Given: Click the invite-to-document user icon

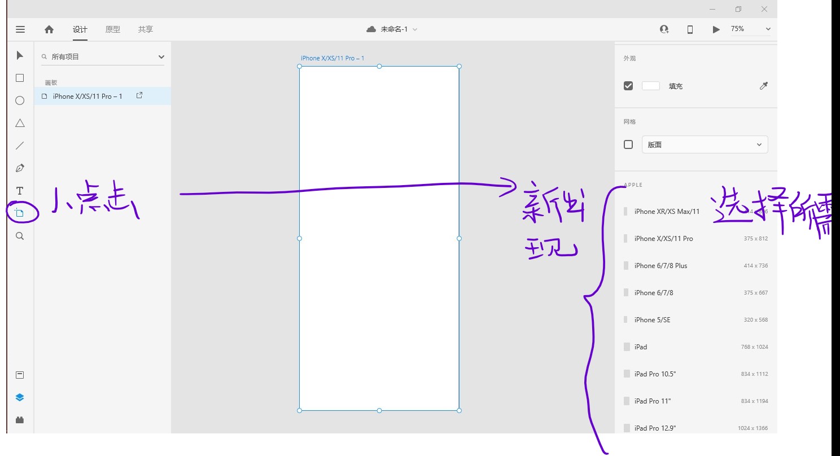Looking at the screenshot, I should [x=664, y=29].
